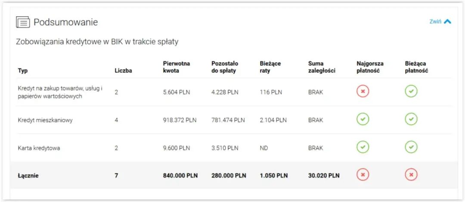The height and width of the screenshot is (202, 465).
Task: Click the Typ column header
Action: pos(23,71)
